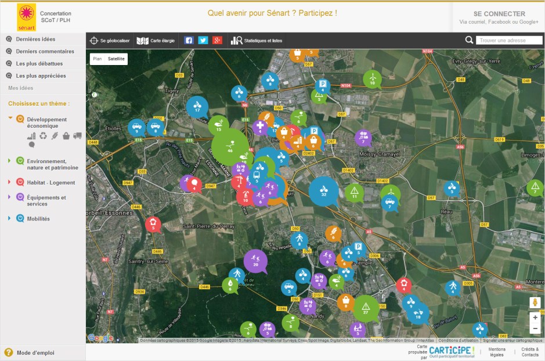Zoom in with the map plus button
This screenshot has height=361, width=545.
coord(535,317)
